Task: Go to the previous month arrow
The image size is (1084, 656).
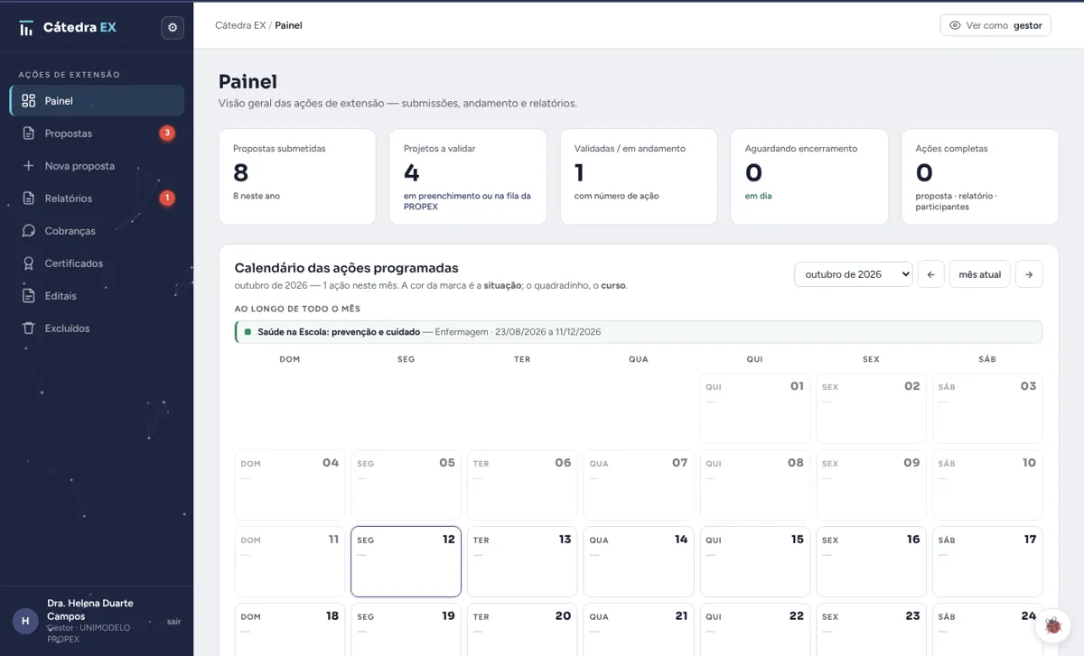Action: click(931, 274)
